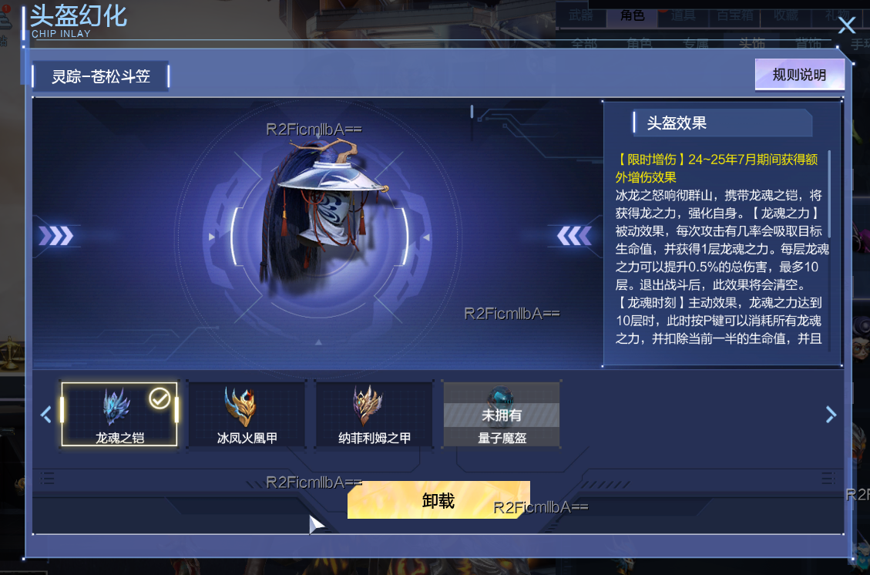Click the 卸载 button
The width and height of the screenshot is (870, 575).
[438, 500]
